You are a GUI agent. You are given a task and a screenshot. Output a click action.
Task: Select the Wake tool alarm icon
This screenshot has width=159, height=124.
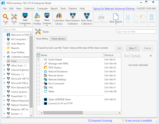pos(45,91)
